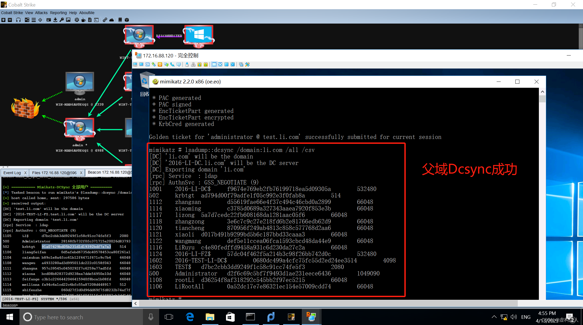The image size is (583, 325).
Task: Click the remote control wrench tools icon
Action: click(x=247, y=64)
